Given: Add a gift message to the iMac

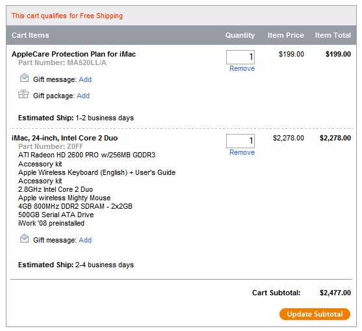Looking at the screenshot, I should pos(85,240).
